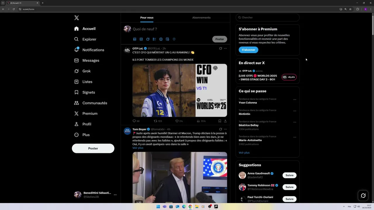Open the Windows Start menu

click(158, 206)
